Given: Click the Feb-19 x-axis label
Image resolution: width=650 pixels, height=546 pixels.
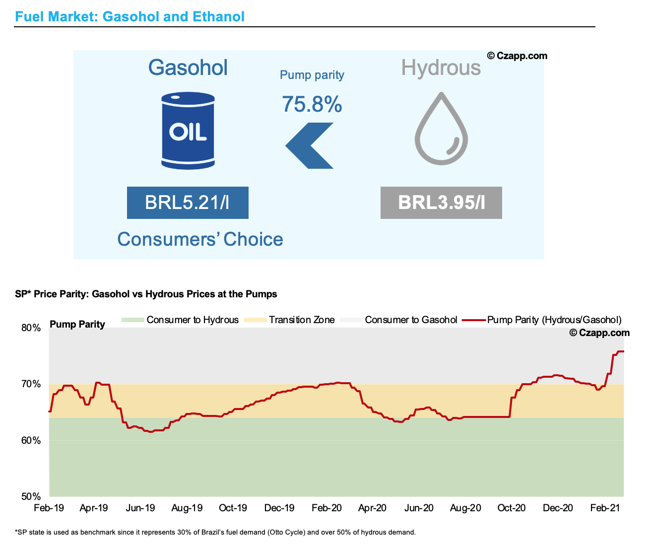Looking at the screenshot, I should 49,508.
